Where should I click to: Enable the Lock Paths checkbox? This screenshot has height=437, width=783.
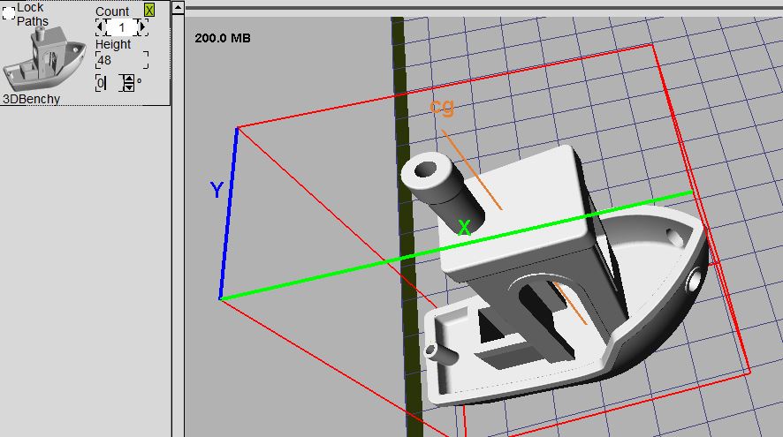[x=9, y=13]
